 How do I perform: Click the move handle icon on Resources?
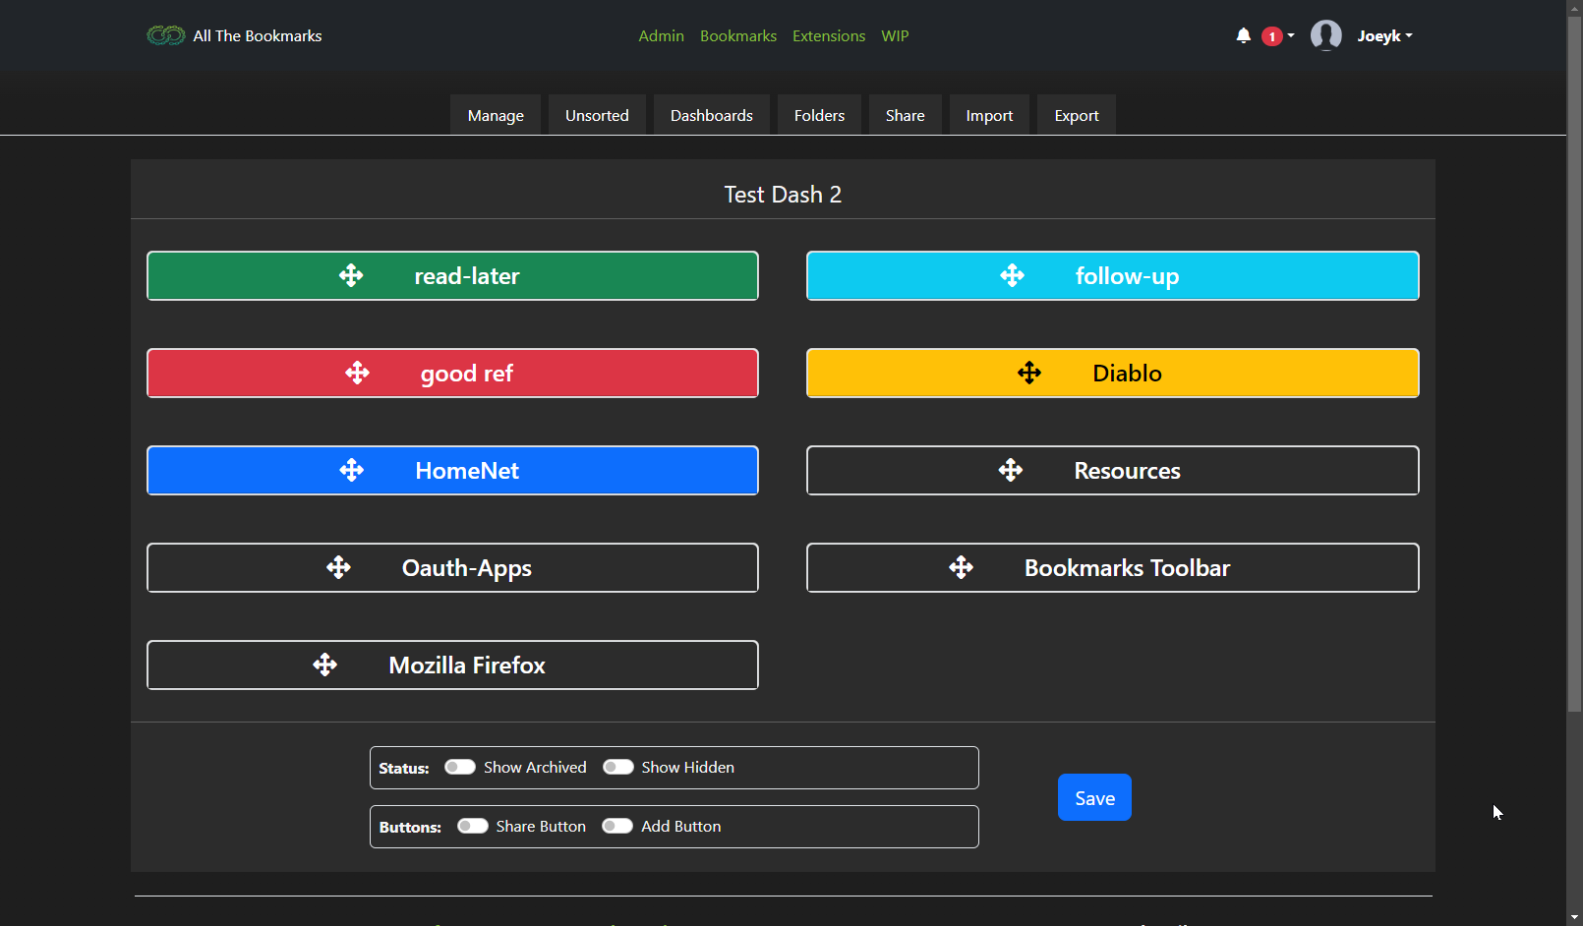point(1011,470)
